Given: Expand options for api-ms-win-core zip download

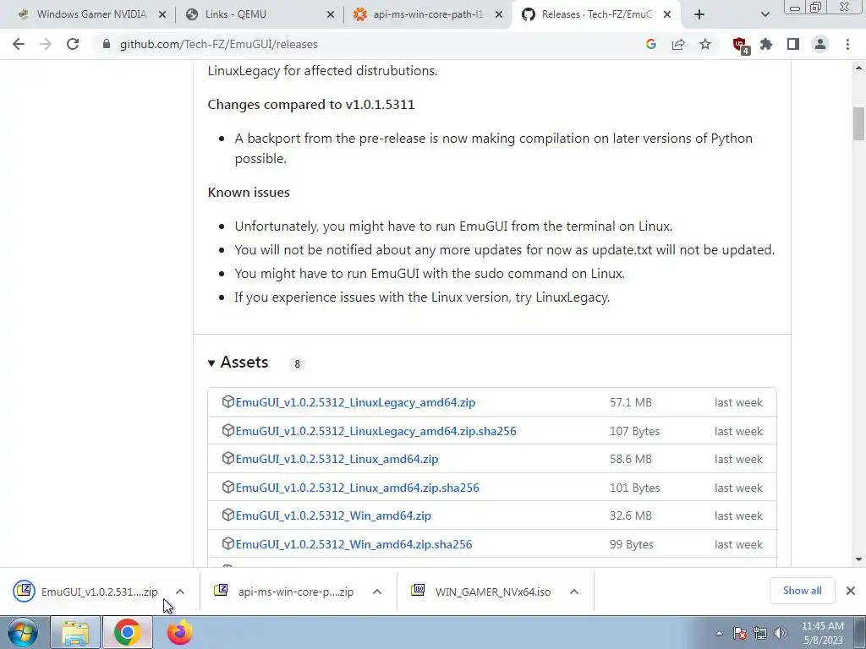Looking at the screenshot, I should [x=377, y=592].
